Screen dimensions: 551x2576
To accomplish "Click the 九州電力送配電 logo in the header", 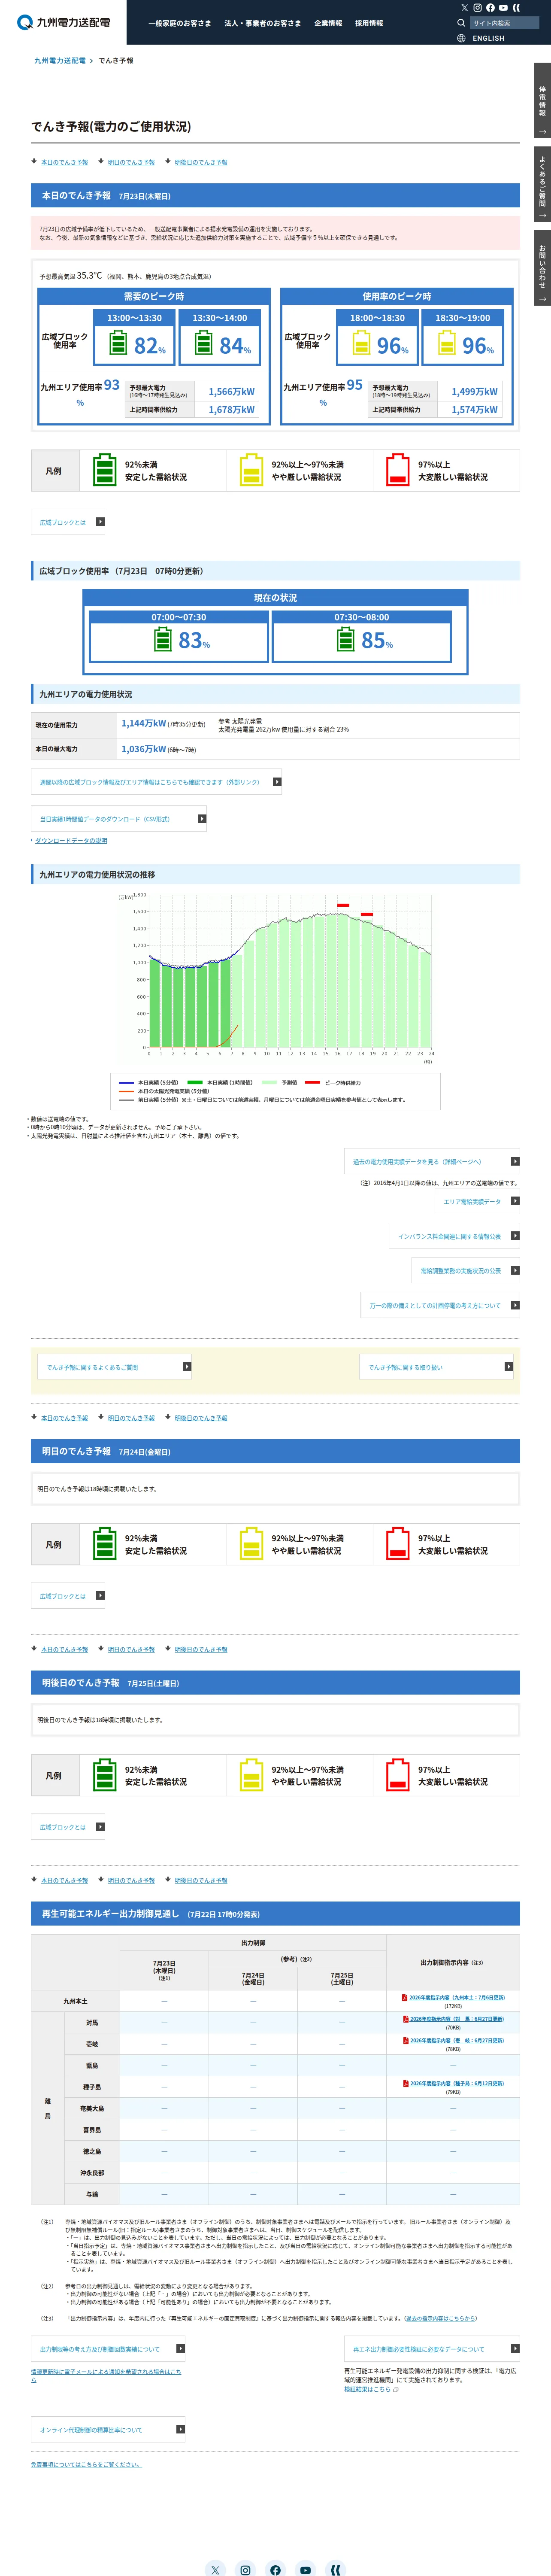I will pyautogui.click(x=64, y=22).
